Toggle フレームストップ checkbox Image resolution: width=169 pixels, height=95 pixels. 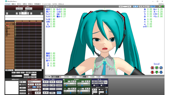[x=99, y=94]
